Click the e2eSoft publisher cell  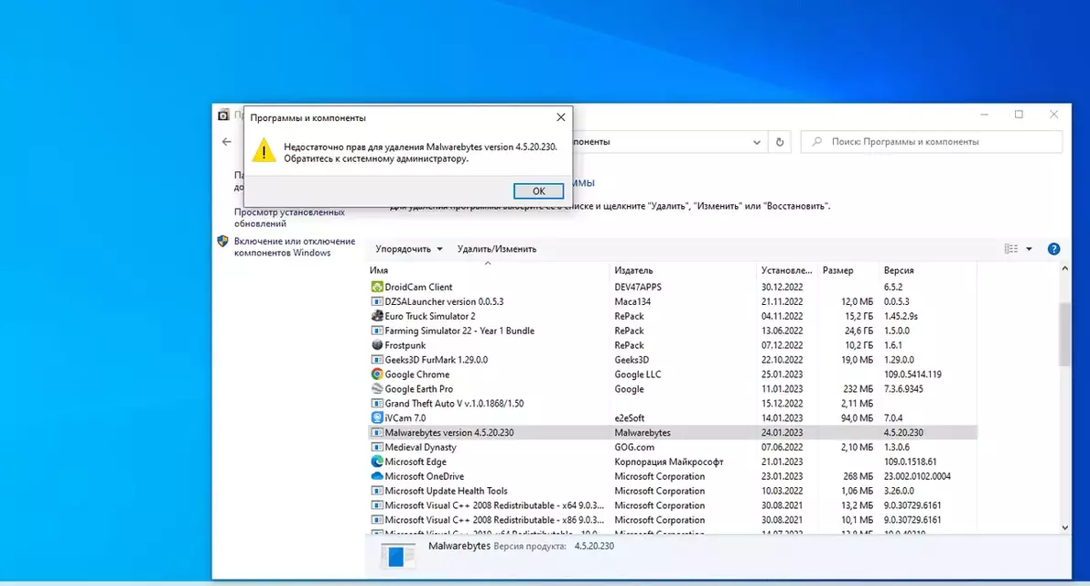click(629, 418)
